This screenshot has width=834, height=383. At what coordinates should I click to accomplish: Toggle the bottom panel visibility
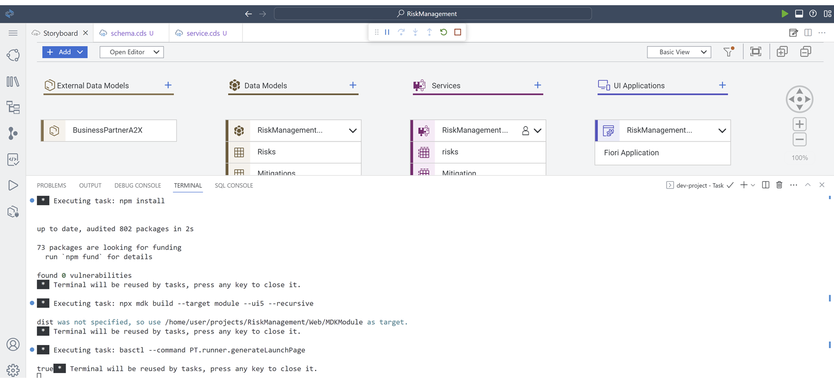pyautogui.click(x=799, y=14)
